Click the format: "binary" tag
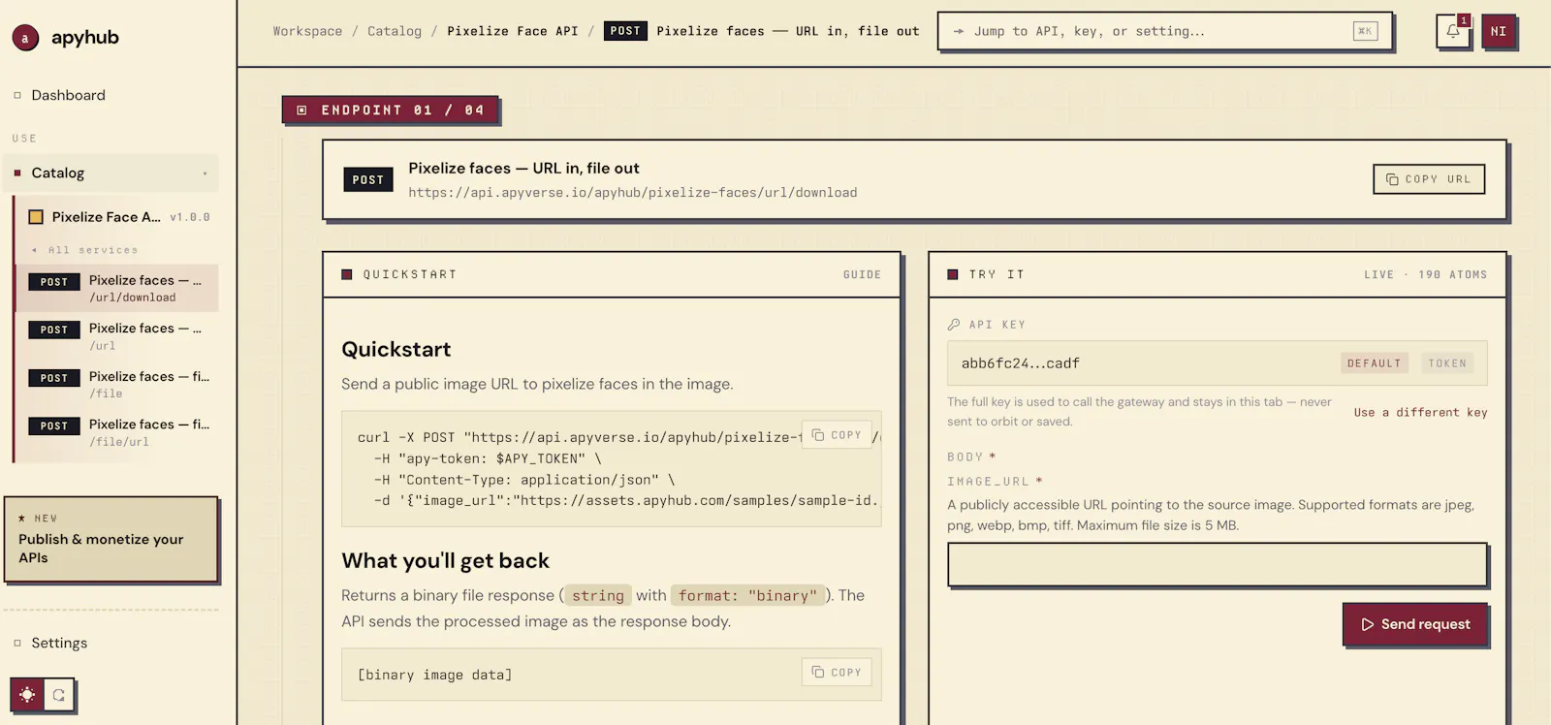Screen dimensions: 1551x725 click(747, 596)
